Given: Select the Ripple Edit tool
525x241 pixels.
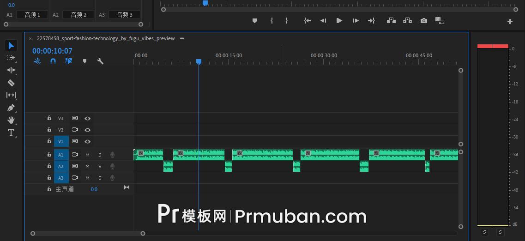Looking at the screenshot, I should click(11, 70).
